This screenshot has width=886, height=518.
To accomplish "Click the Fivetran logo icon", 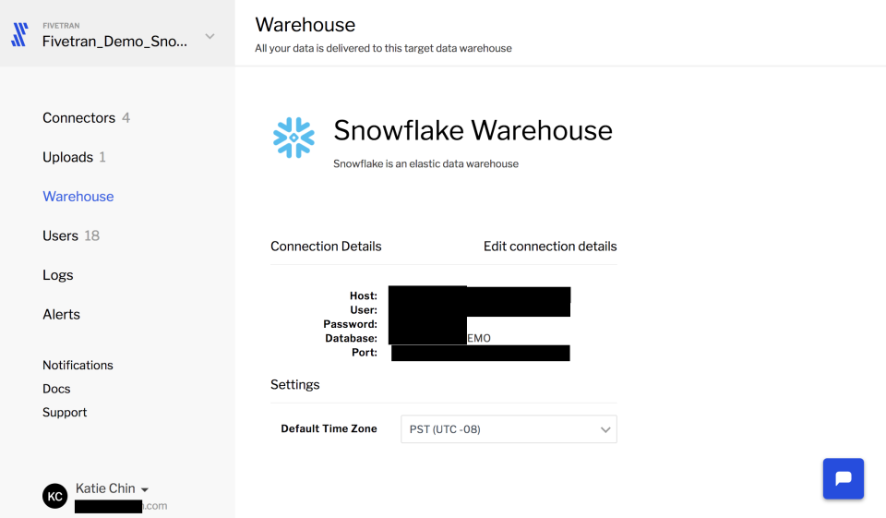I will point(19,35).
